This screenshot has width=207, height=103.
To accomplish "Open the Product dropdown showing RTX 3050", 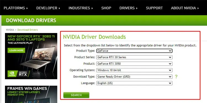I will coord(134,64).
